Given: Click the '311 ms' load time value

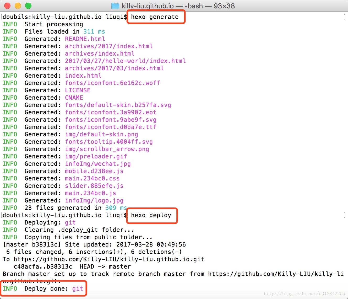Looking at the screenshot, I should [x=94, y=32].
